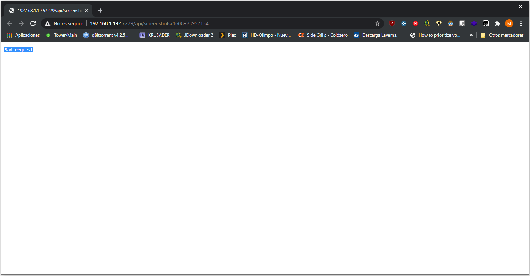Maximize the Chrome window

504,7
